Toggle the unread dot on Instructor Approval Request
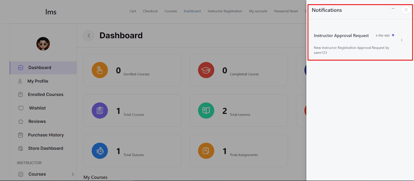Screen dimensions: 414x181 [x=393, y=35]
